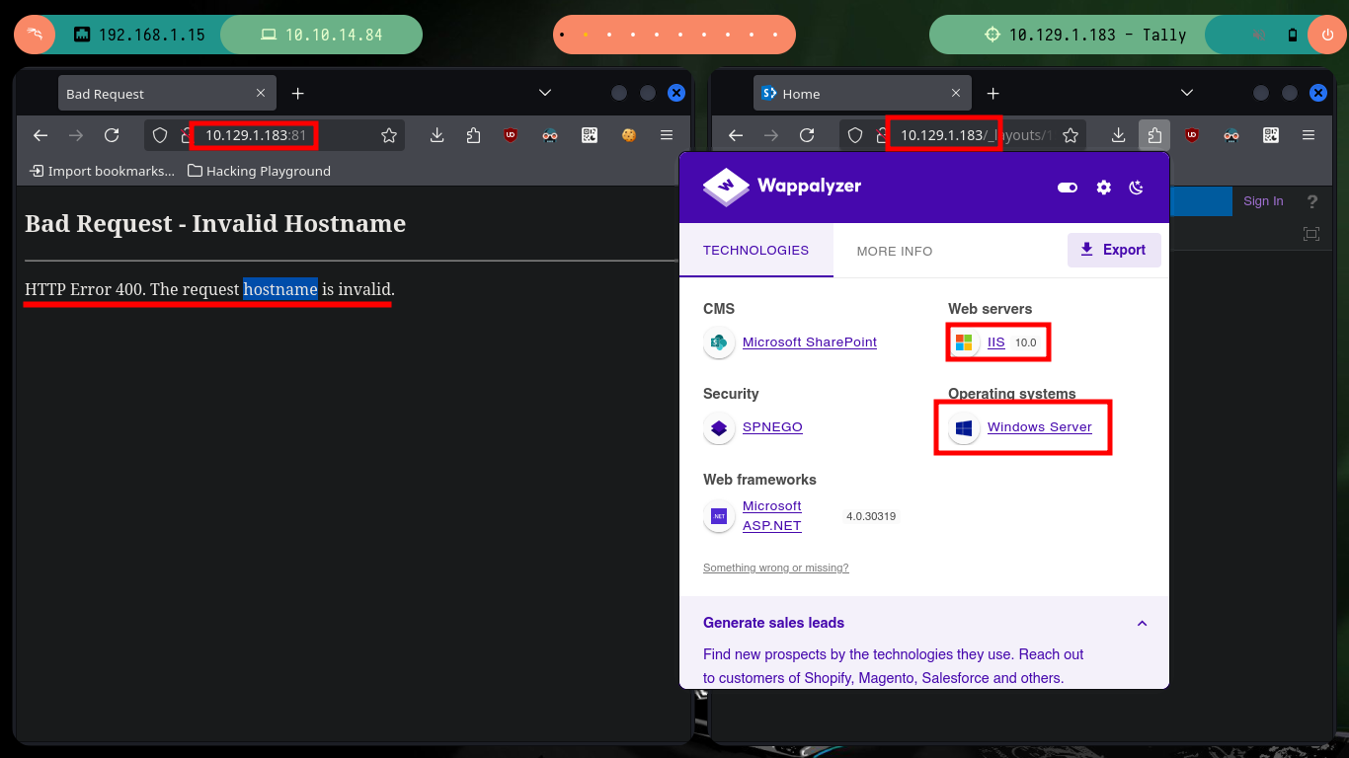The height and width of the screenshot is (758, 1349).
Task: Close the Home tab
Action: 956,94
